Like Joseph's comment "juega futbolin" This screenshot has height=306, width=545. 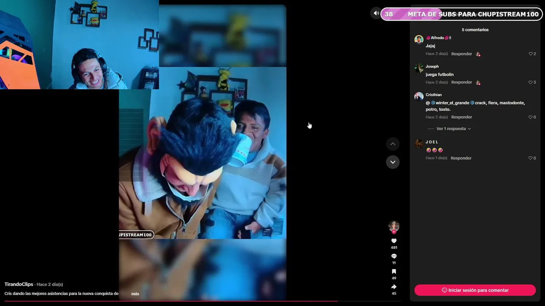click(531, 82)
